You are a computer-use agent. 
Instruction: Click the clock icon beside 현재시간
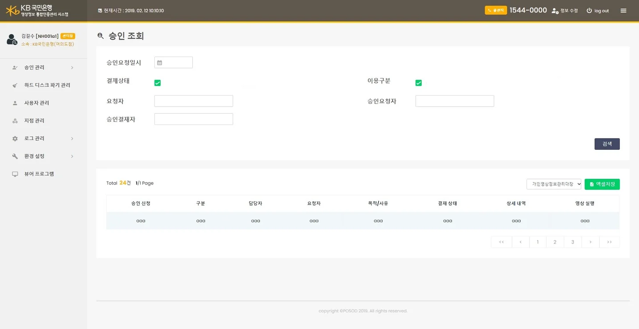100,11
